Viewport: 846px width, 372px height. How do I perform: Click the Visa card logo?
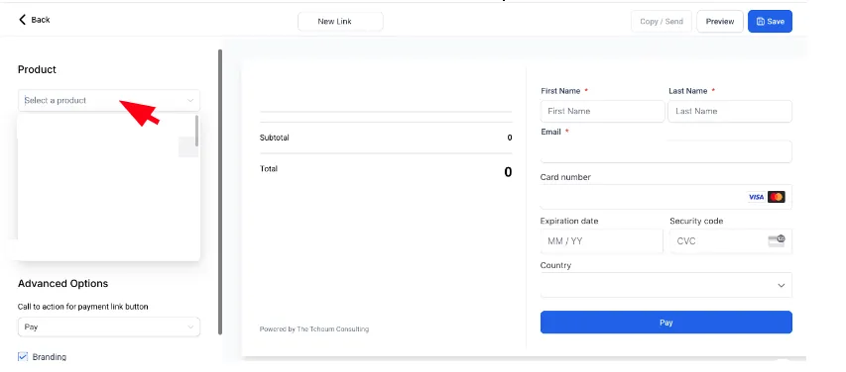point(756,197)
